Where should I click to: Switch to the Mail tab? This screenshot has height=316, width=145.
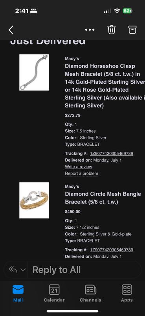pos(18,293)
